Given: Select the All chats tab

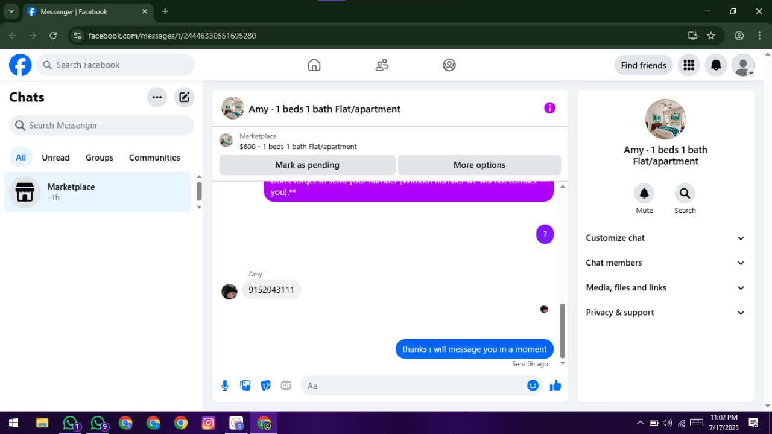Looking at the screenshot, I should coord(21,158).
